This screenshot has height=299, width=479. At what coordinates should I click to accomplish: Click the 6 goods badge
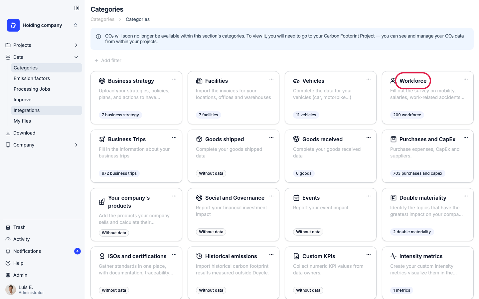(304, 173)
